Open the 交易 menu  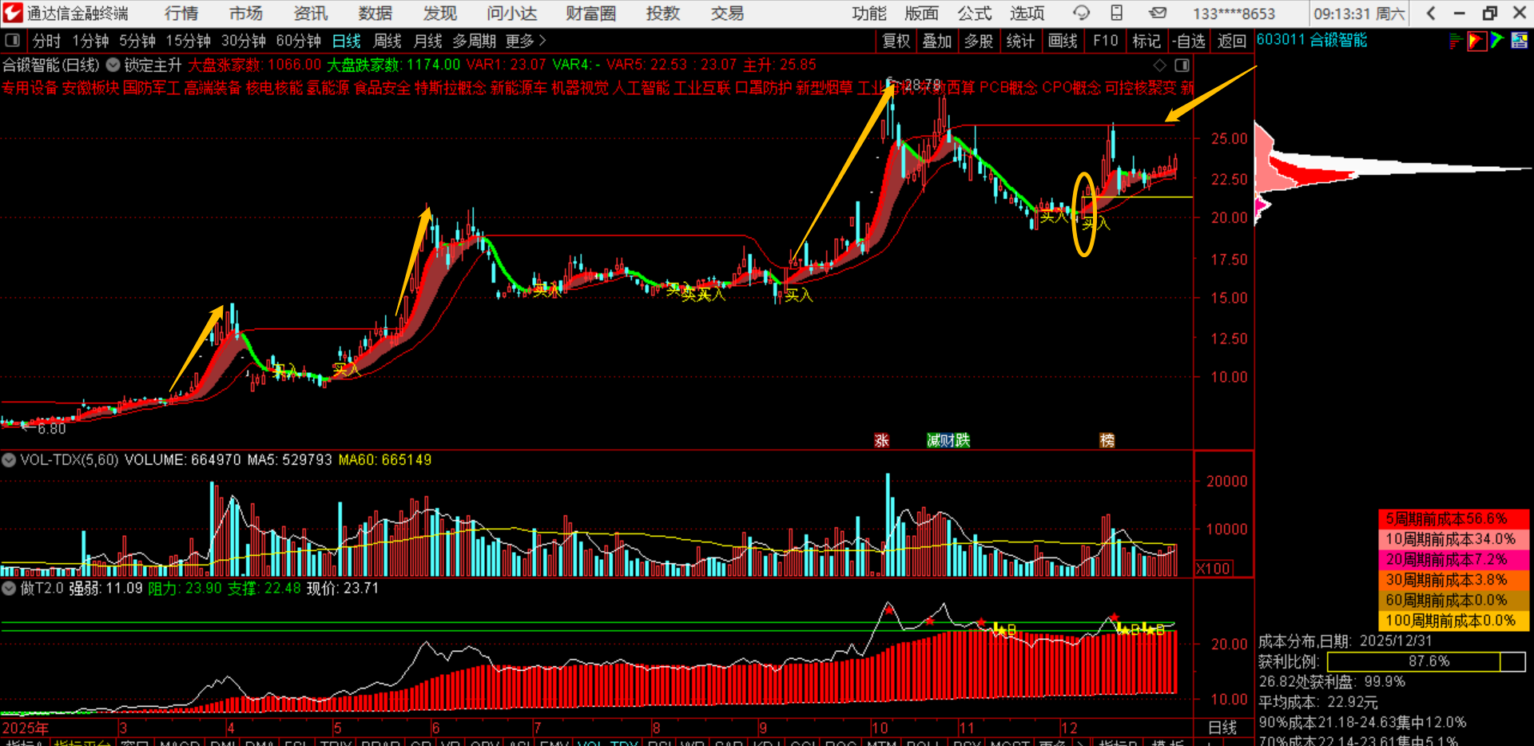coord(728,13)
